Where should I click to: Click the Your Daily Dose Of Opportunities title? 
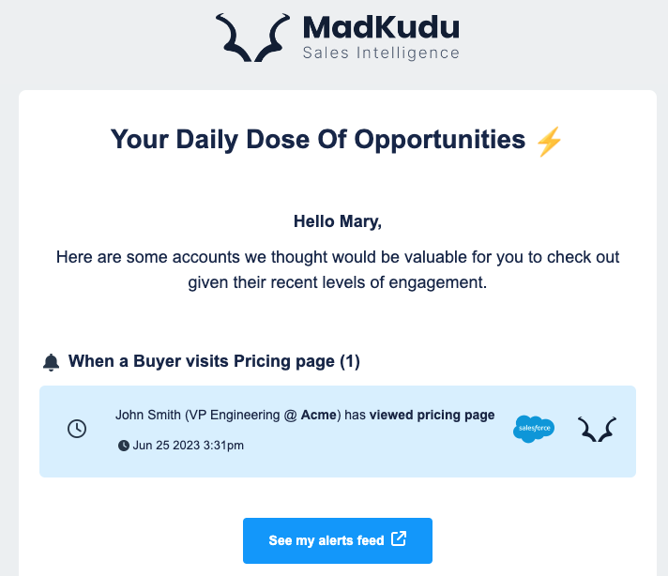(318, 140)
